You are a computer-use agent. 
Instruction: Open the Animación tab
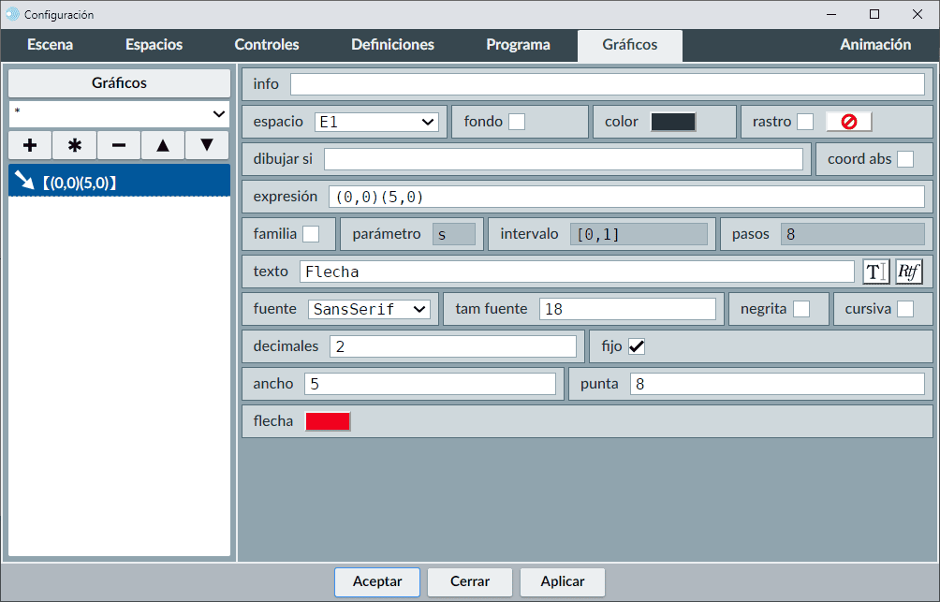875,45
